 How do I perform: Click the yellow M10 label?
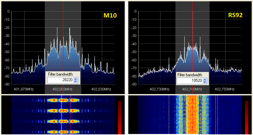[110, 15]
